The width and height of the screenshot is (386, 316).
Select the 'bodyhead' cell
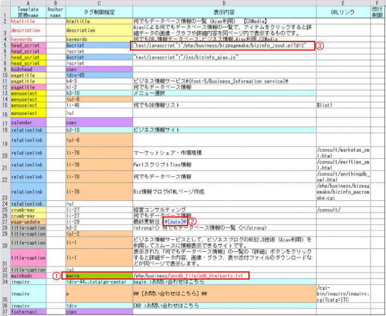click(28, 69)
